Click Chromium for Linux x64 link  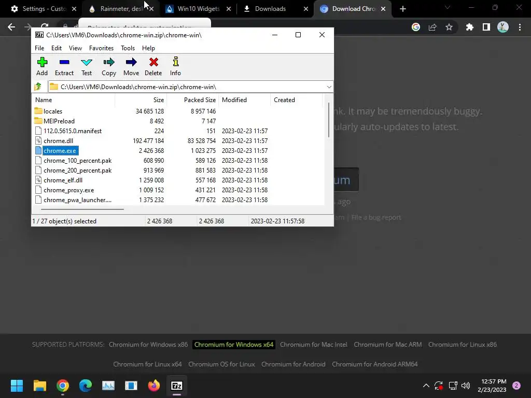tap(147, 364)
